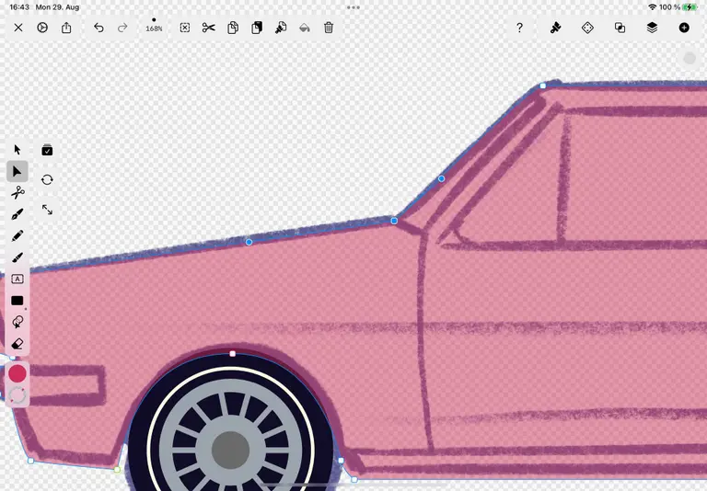Open the compass settings icon
The image size is (707, 491).
42,28
